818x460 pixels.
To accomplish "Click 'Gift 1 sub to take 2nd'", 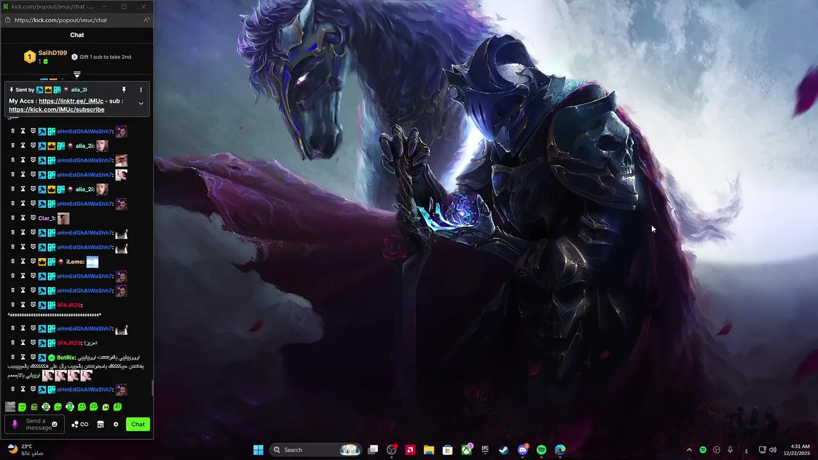I will click(101, 57).
